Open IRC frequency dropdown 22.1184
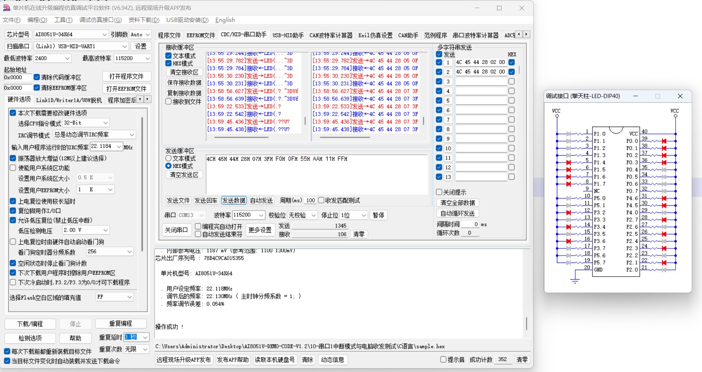 (x=107, y=147)
